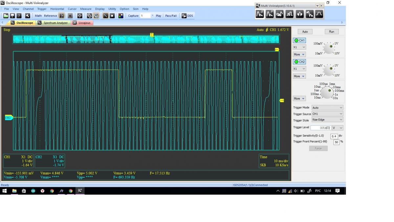Open fifth VirAnalyzer waveform icon

(299, 14)
